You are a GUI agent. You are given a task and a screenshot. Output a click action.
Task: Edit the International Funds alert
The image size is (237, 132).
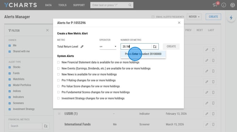tap(207, 124)
